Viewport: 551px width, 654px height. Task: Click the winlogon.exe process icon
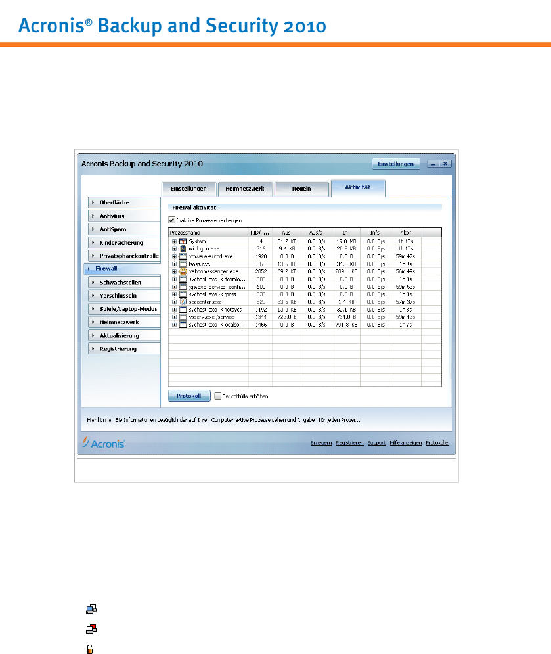tap(183, 248)
